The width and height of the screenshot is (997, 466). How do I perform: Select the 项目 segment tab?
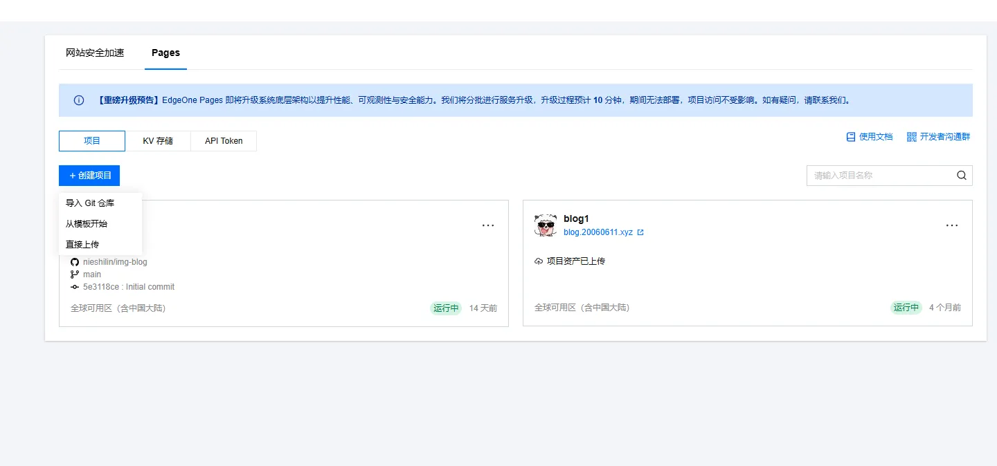pos(92,141)
